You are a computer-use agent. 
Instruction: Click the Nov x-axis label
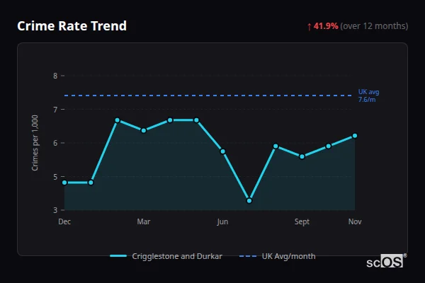tap(355, 221)
